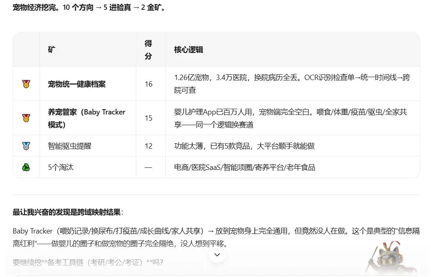The image size is (431, 277).
Task: Select the cell 5个淘汰
Action: click(88, 167)
